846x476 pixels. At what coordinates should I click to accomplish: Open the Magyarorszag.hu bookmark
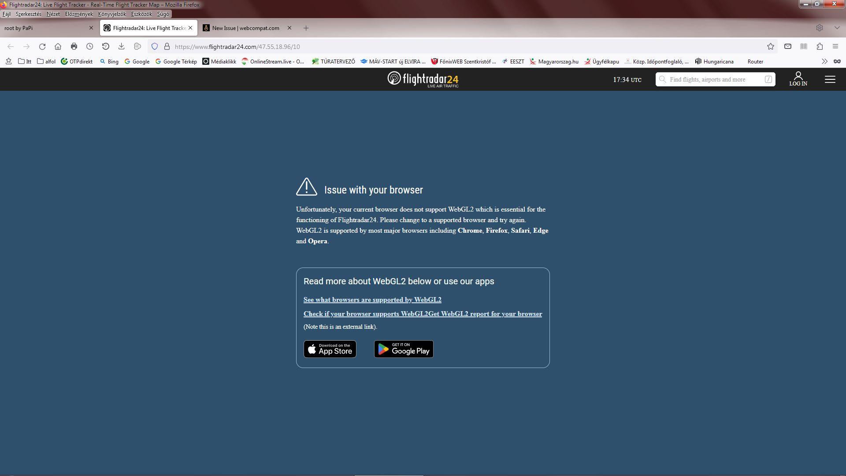[x=554, y=62]
